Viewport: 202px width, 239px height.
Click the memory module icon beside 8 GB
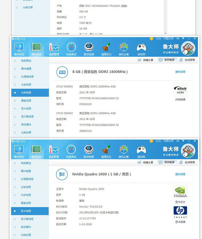[x=62, y=72]
